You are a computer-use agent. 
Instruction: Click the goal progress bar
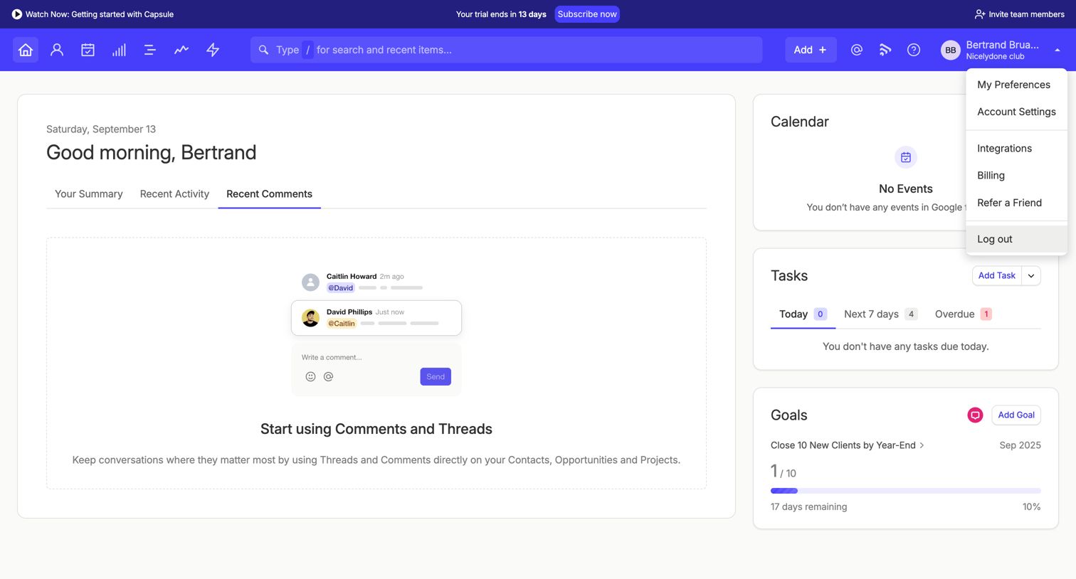click(x=905, y=491)
